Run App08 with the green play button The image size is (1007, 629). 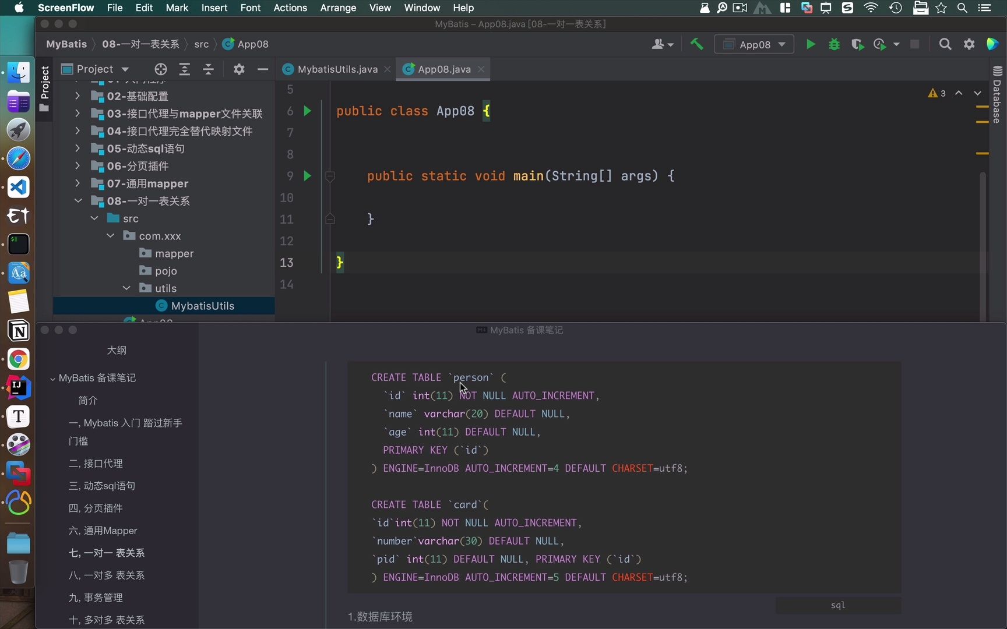click(810, 44)
